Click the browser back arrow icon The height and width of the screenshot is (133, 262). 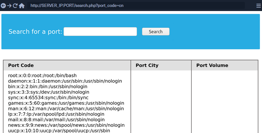click(3, 6)
